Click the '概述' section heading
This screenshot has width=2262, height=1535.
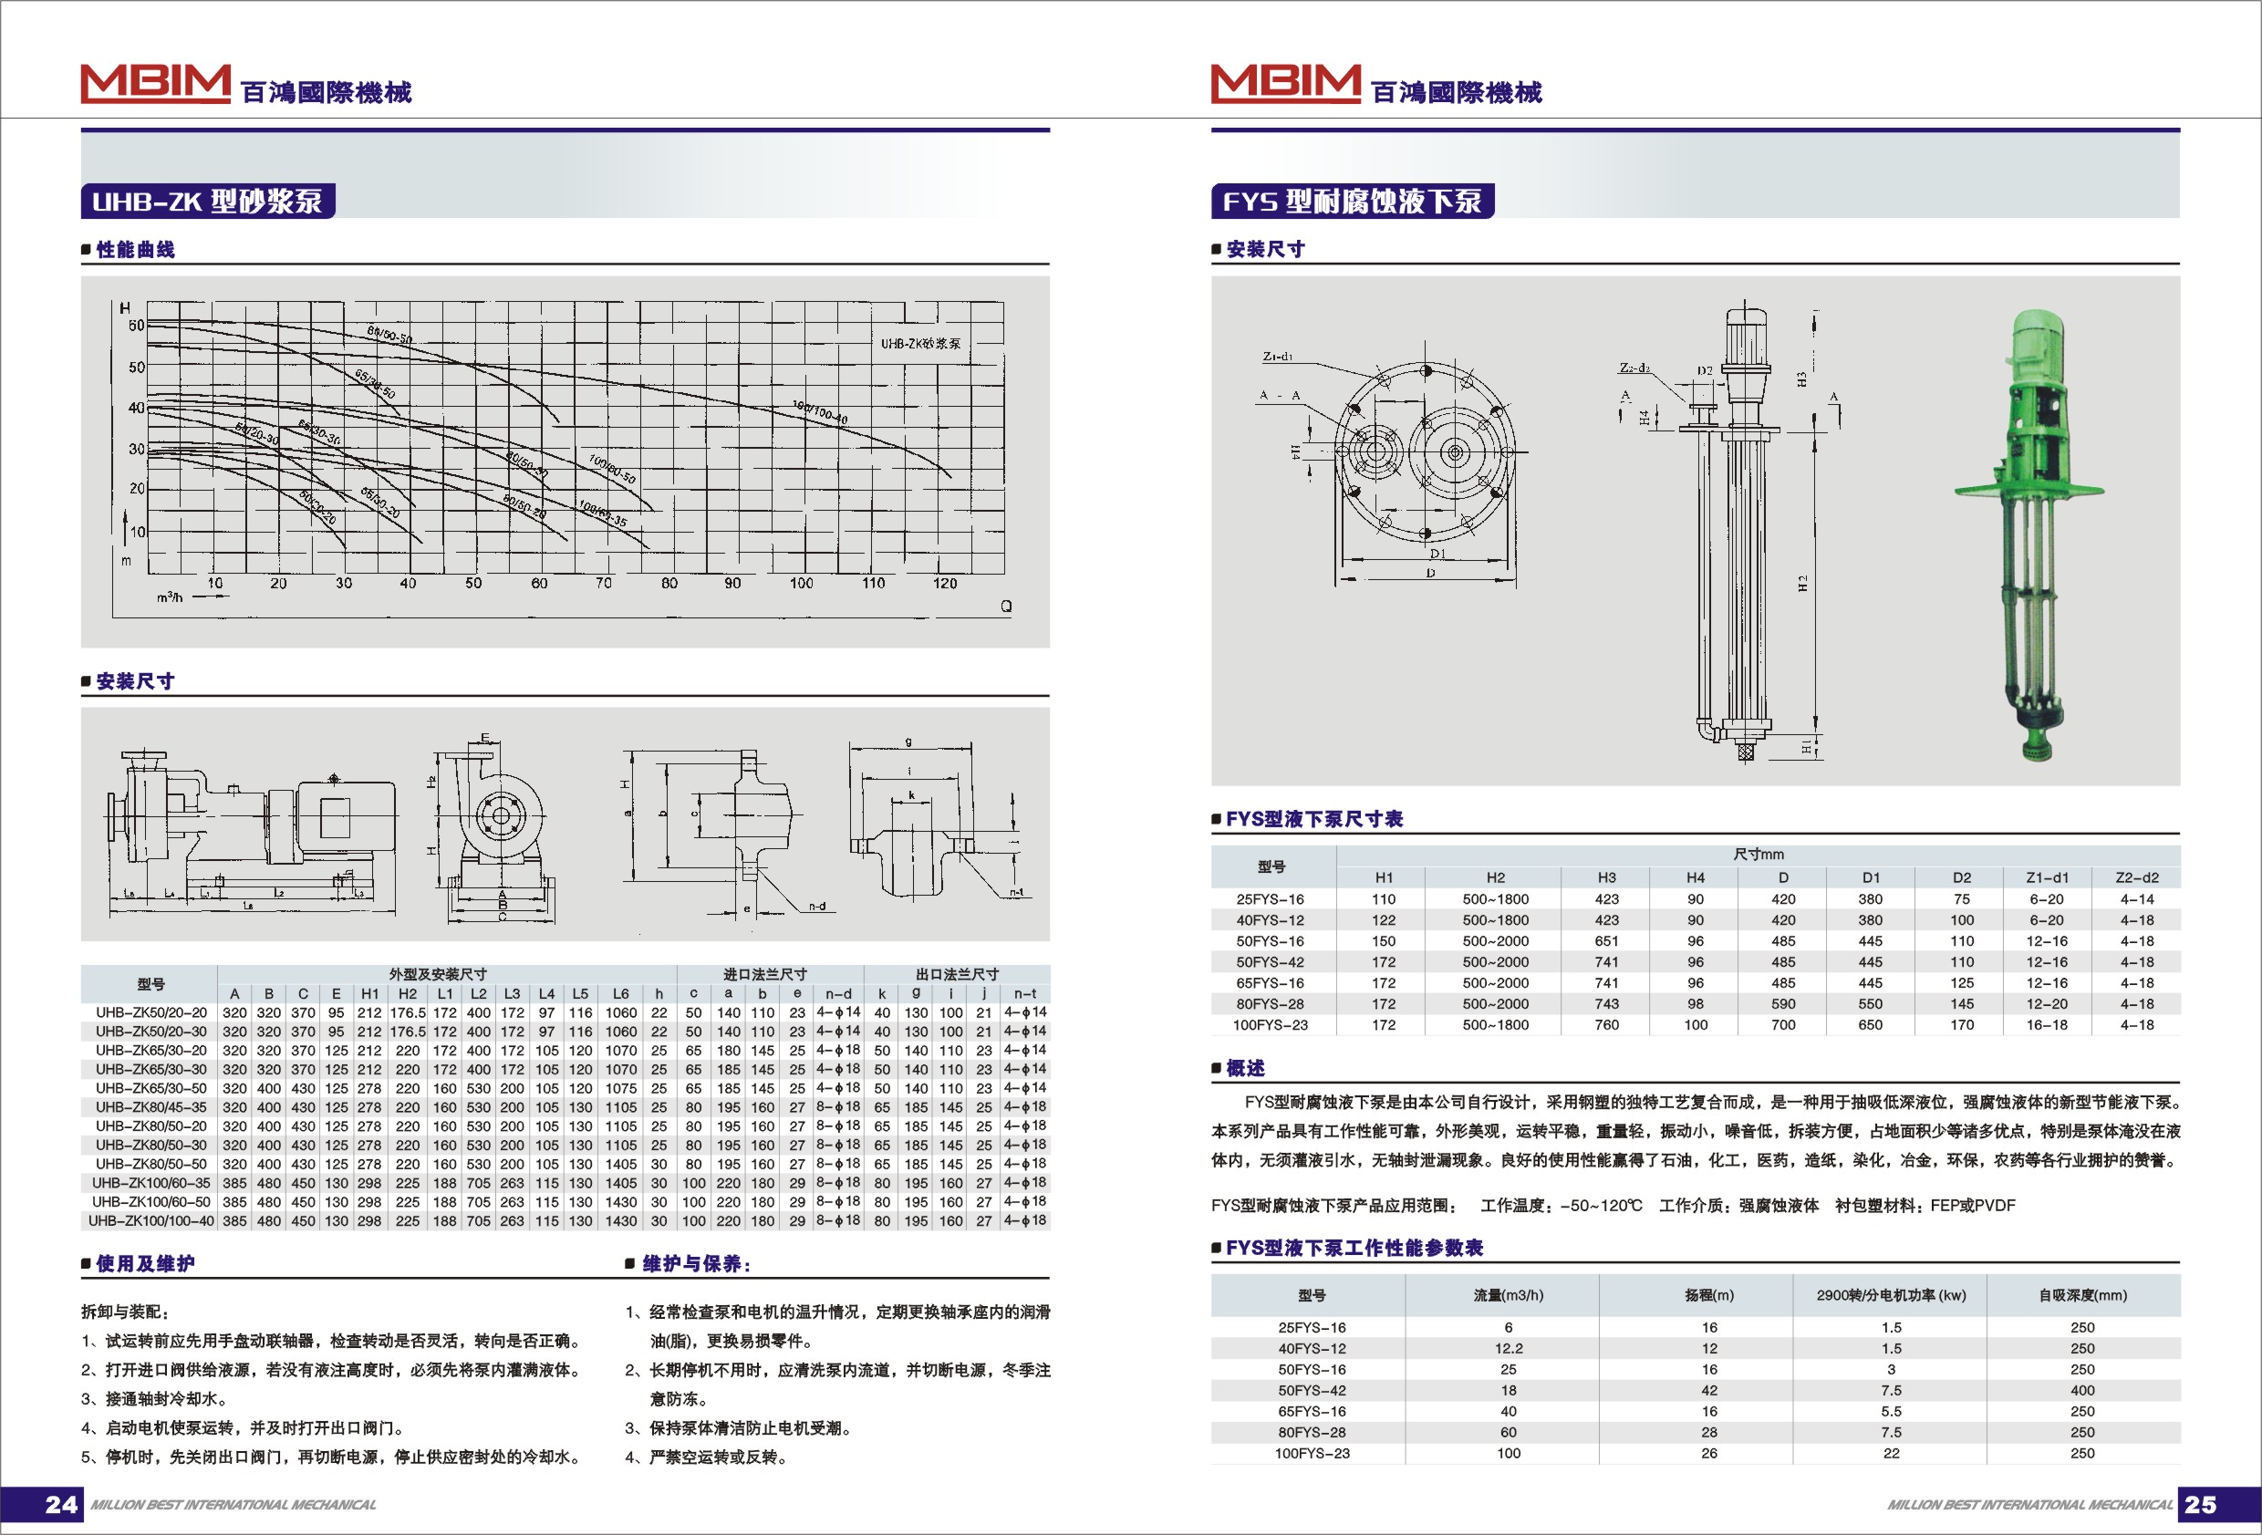(x=1245, y=1068)
